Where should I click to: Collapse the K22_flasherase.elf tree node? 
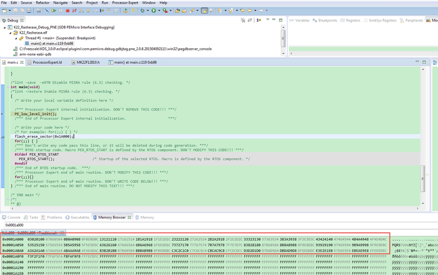coord(11,33)
